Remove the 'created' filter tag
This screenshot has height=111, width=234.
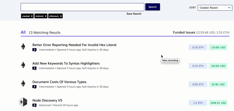pos(32,16)
